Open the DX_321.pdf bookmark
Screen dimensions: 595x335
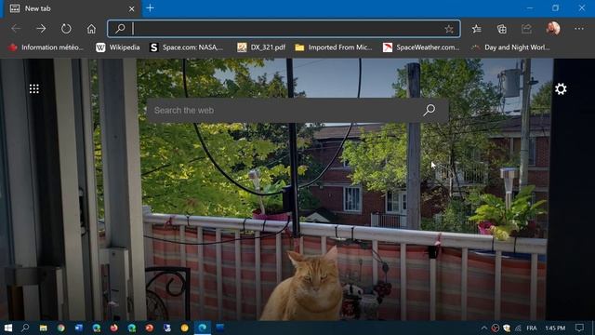point(261,47)
